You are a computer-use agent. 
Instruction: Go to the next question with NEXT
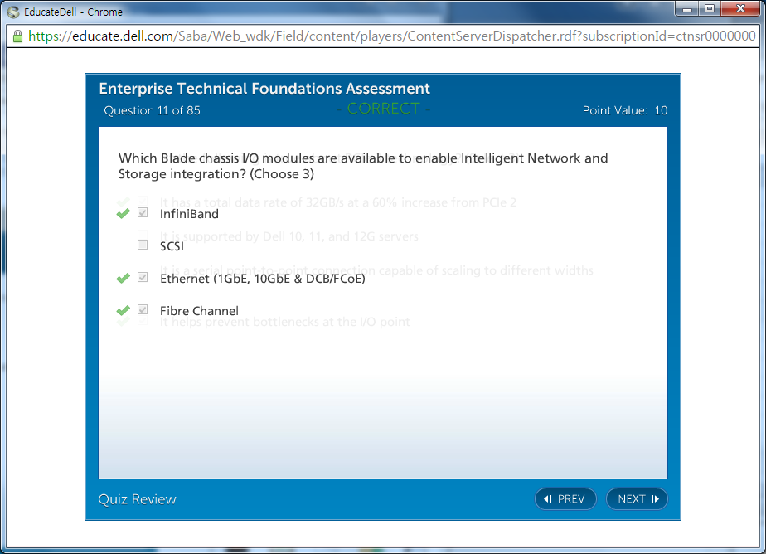[637, 498]
